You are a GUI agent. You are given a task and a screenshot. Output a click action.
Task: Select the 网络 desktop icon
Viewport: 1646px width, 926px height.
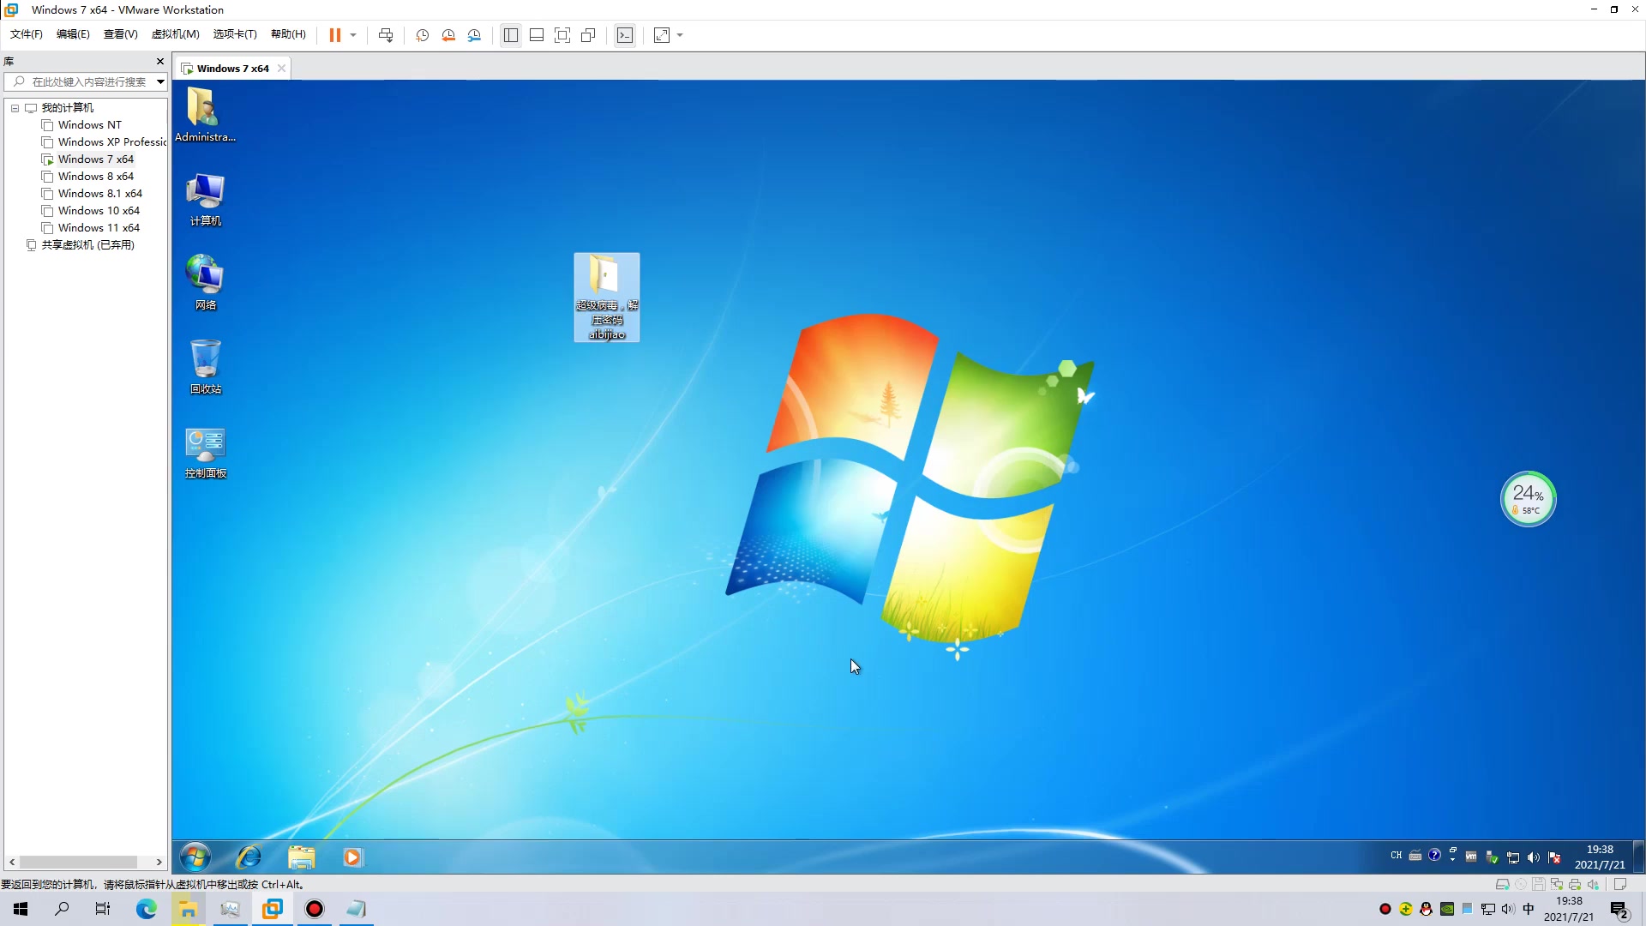[x=205, y=283]
